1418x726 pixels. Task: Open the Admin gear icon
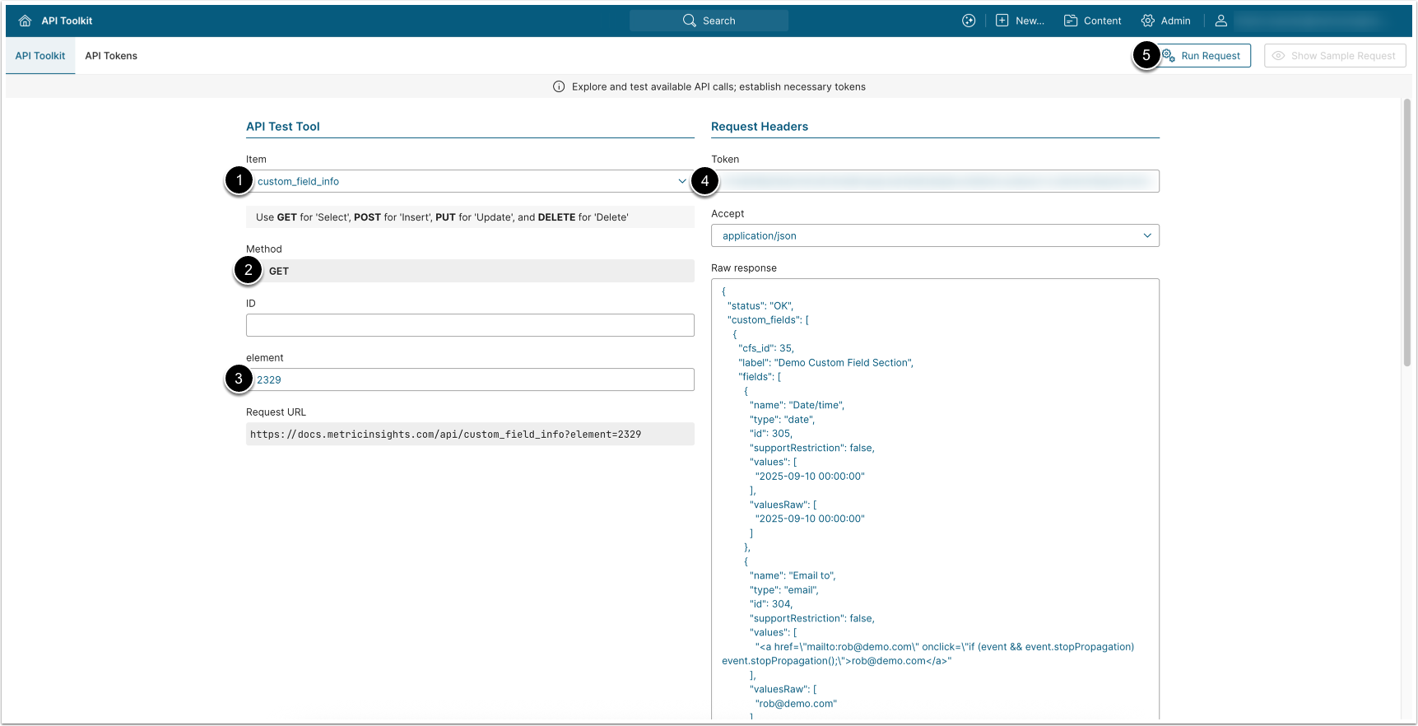[x=1147, y=21]
